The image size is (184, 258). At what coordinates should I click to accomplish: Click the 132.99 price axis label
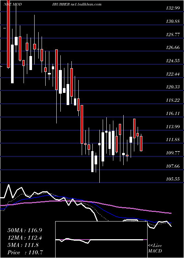(173, 8)
